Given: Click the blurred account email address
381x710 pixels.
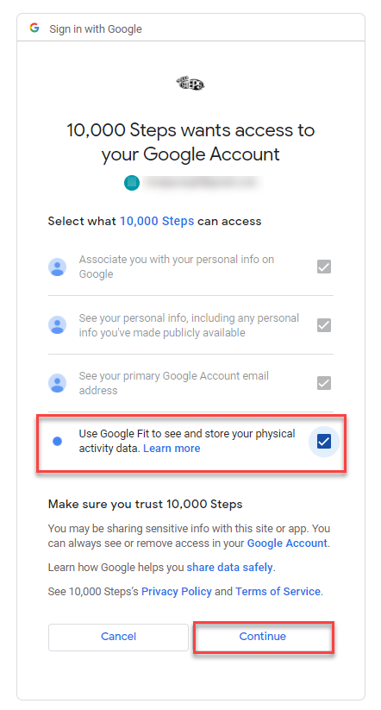Looking at the screenshot, I should [x=203, y=183].
